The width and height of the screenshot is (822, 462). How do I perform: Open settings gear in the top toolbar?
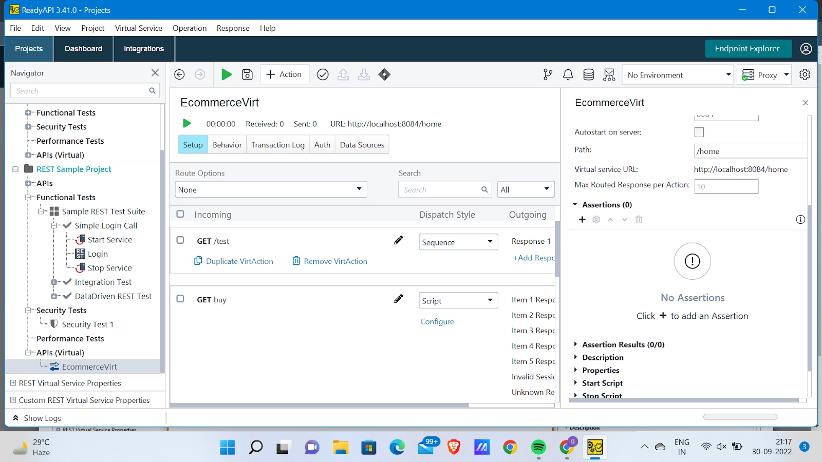pyautogui.click(x=805, y=74)
